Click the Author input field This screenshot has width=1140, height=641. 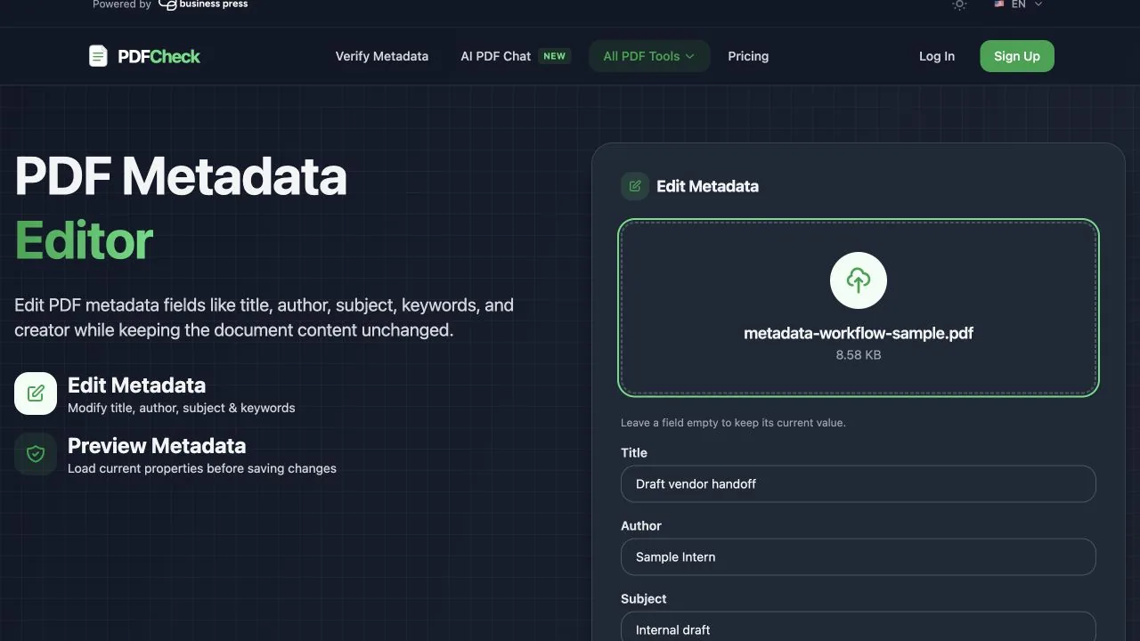tap(859, 556)
